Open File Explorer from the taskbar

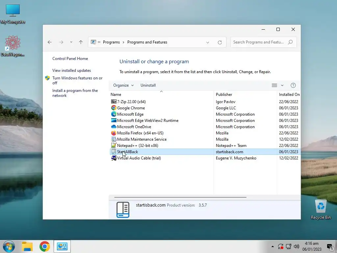point(27,246)
